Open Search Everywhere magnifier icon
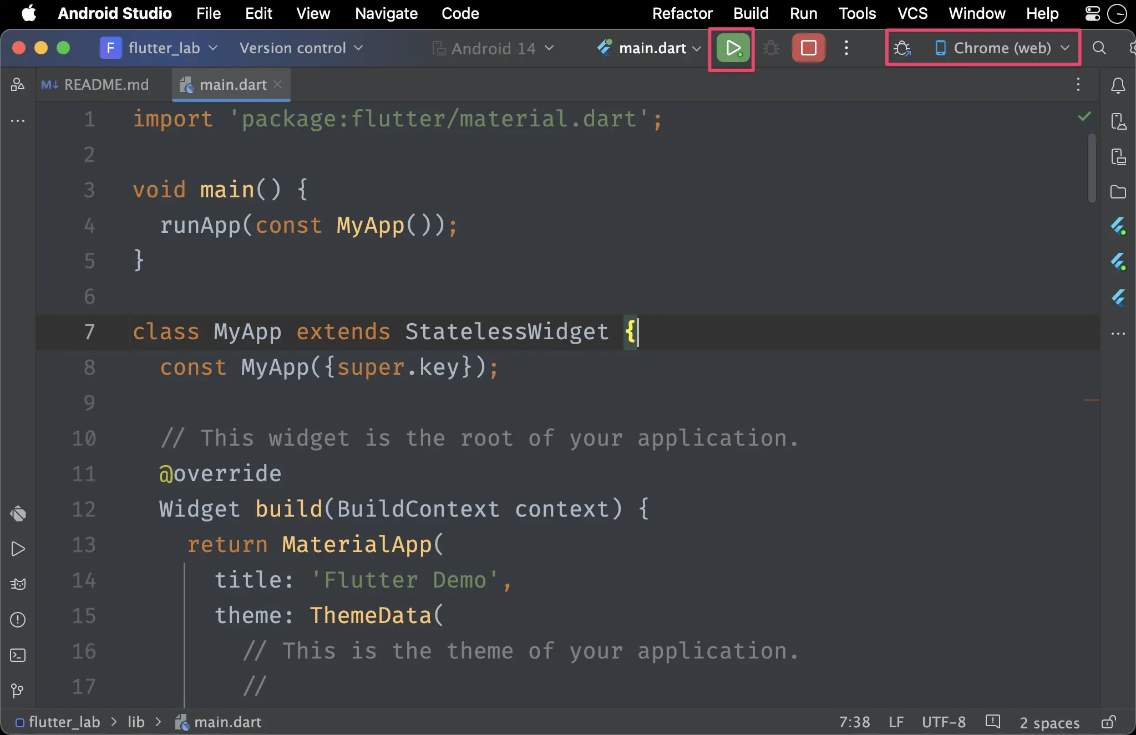This screenshot has height=735, width=1136. coord(1099,48)
